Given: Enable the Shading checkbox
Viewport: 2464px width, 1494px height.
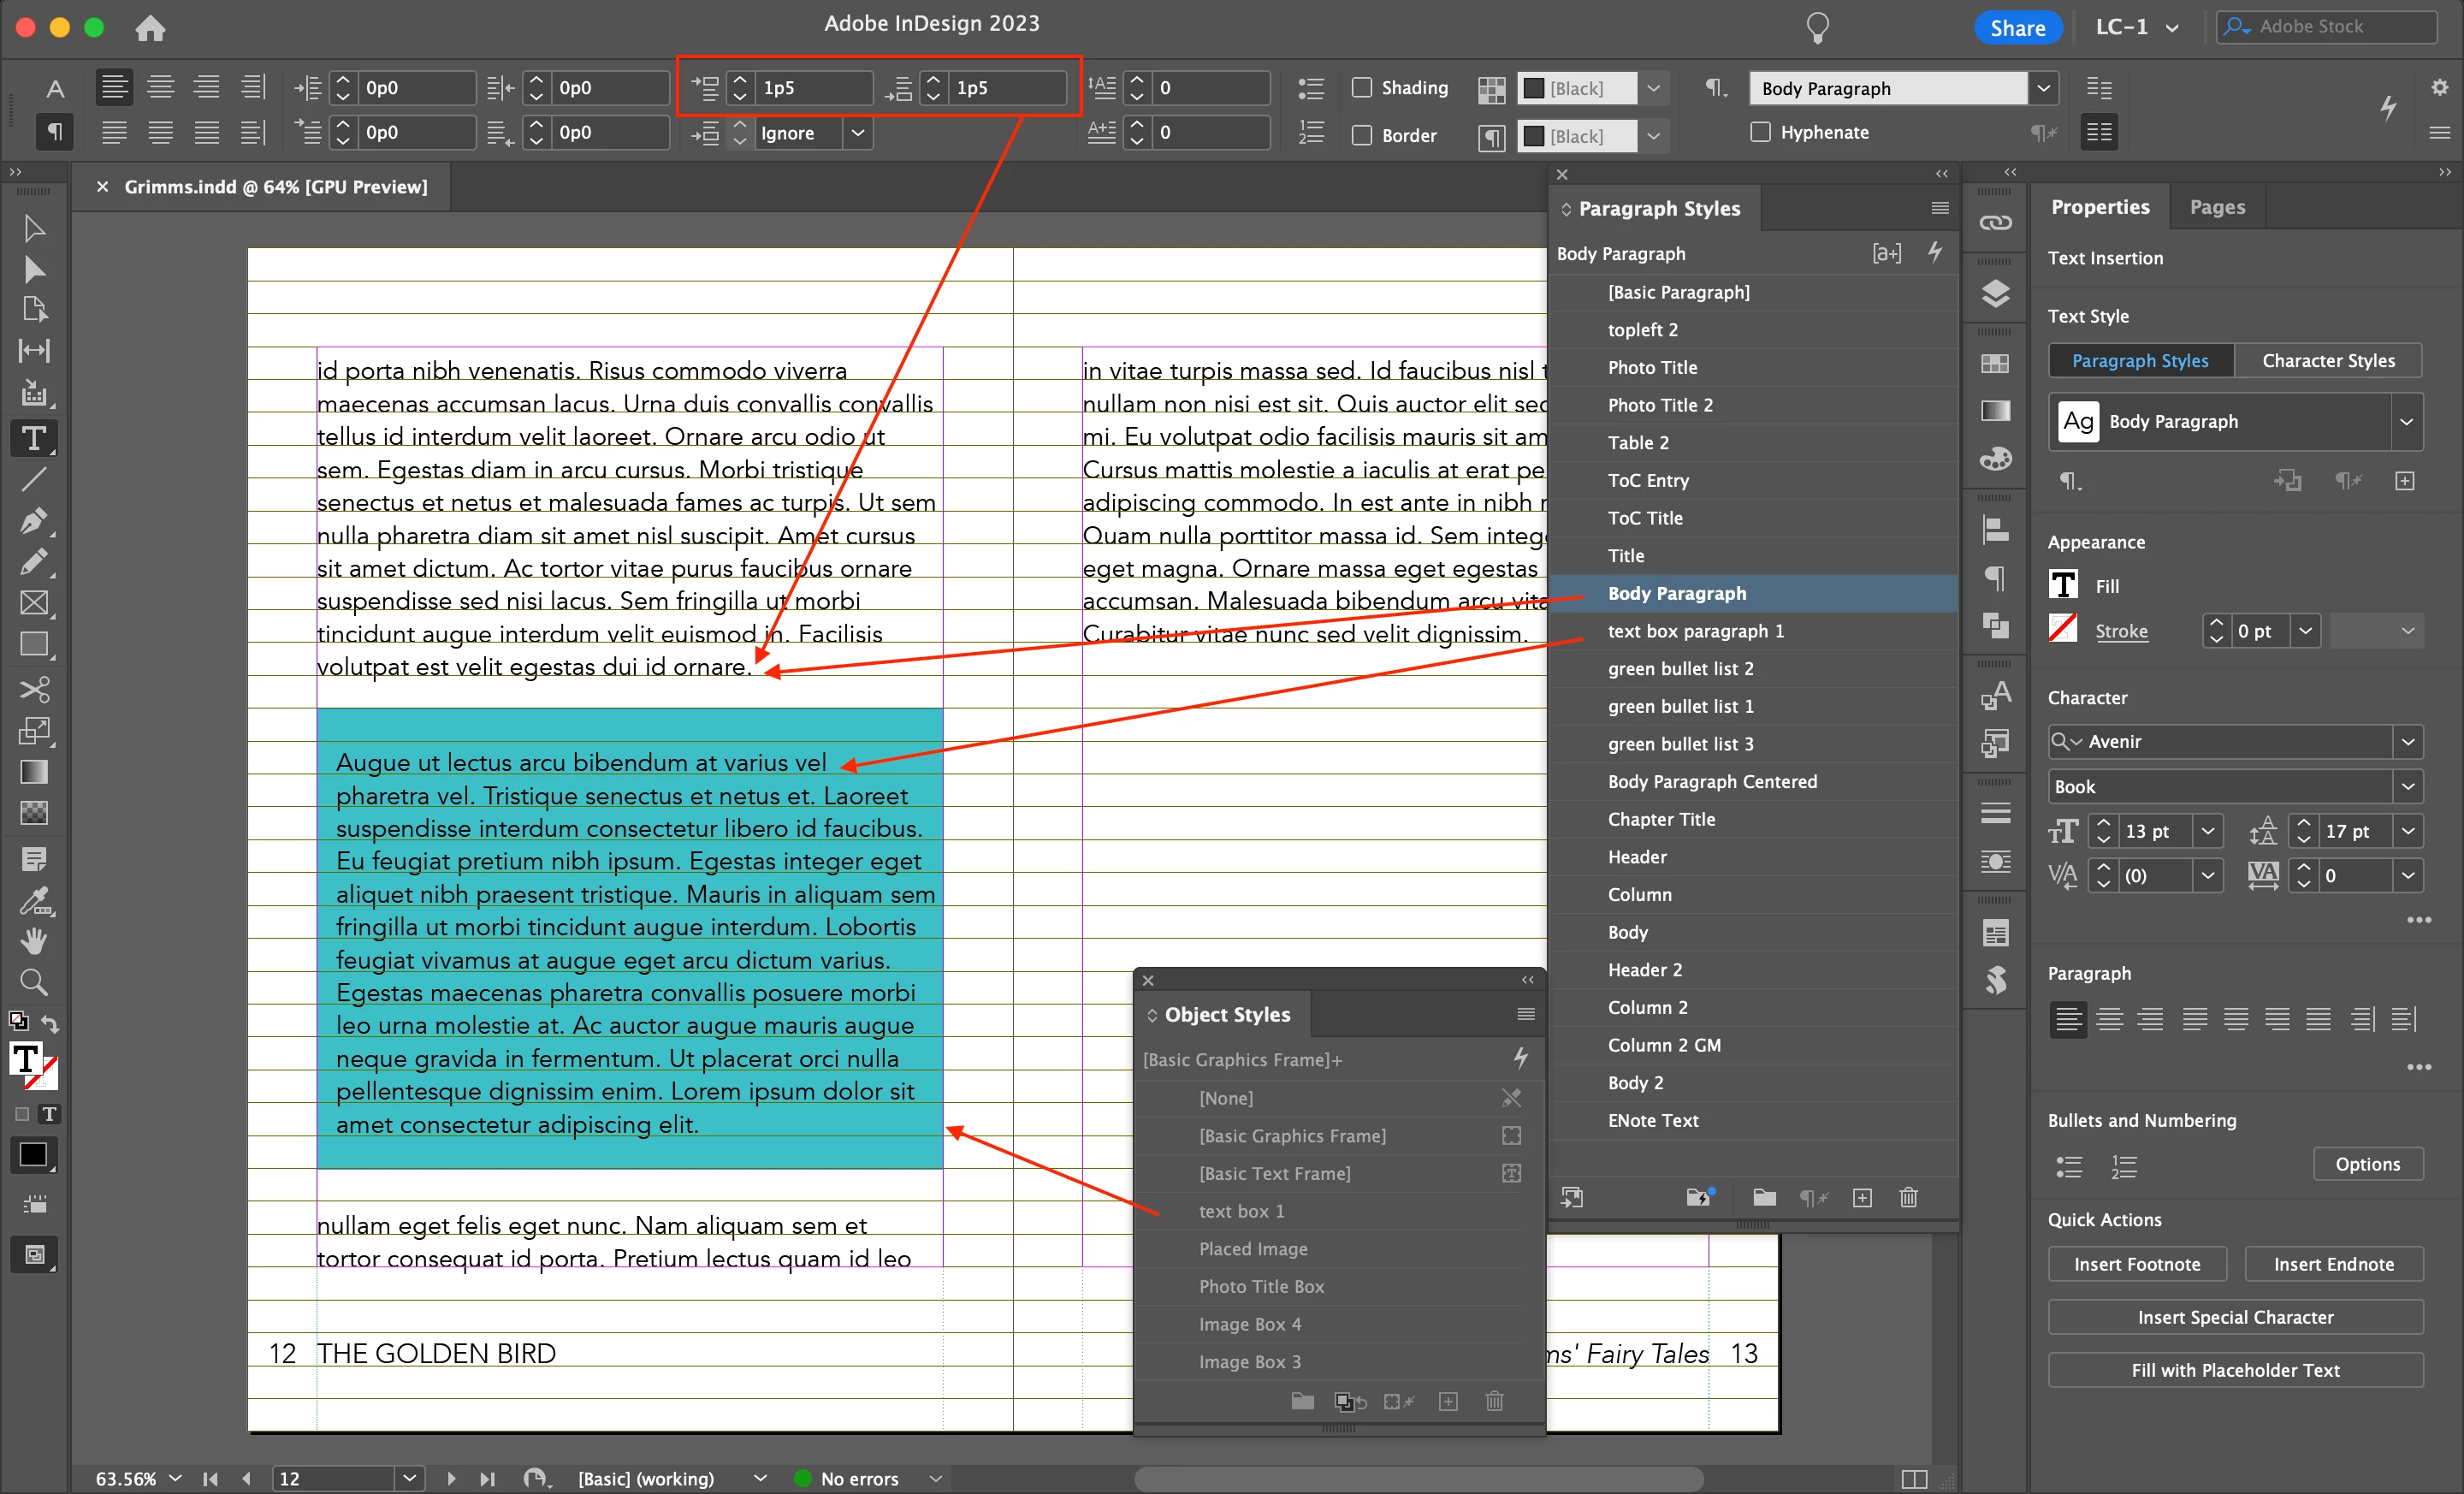Looking at the screenshot, I should tap(1361, 87).
